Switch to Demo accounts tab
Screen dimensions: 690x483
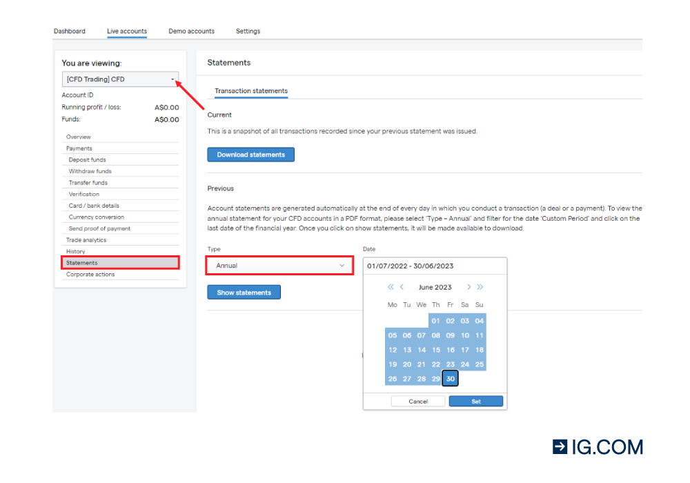[x=191, y=31]
